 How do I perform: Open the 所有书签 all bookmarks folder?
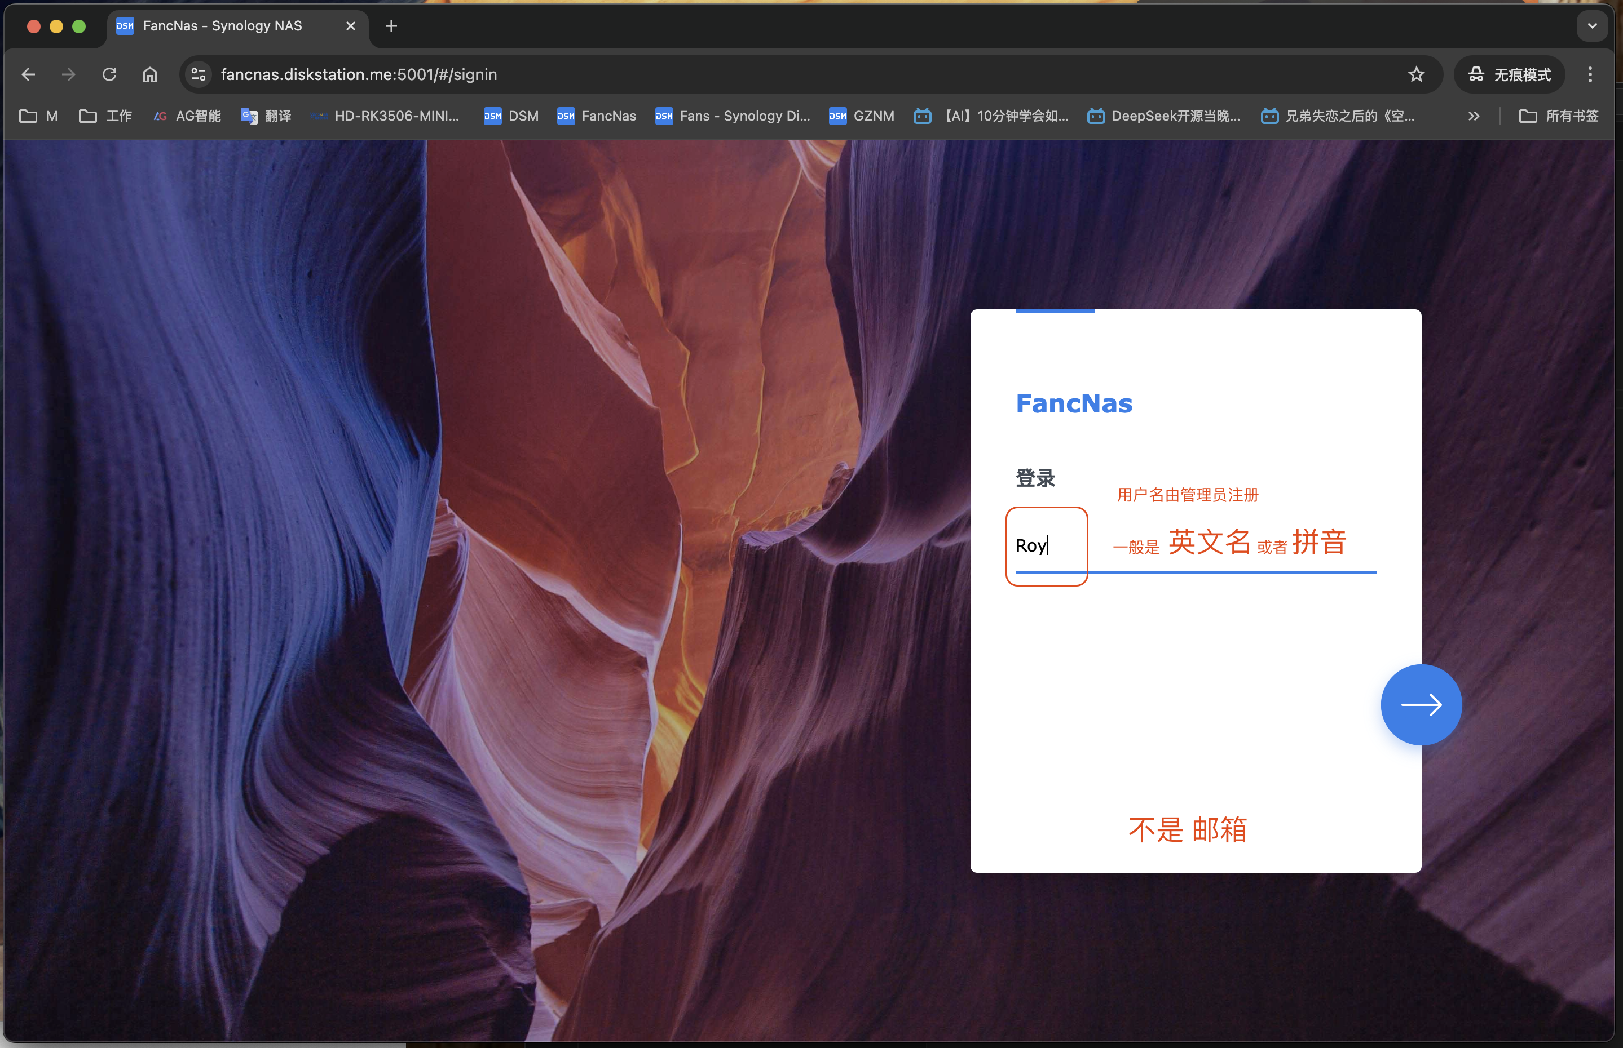click(x=1558, y=116)
